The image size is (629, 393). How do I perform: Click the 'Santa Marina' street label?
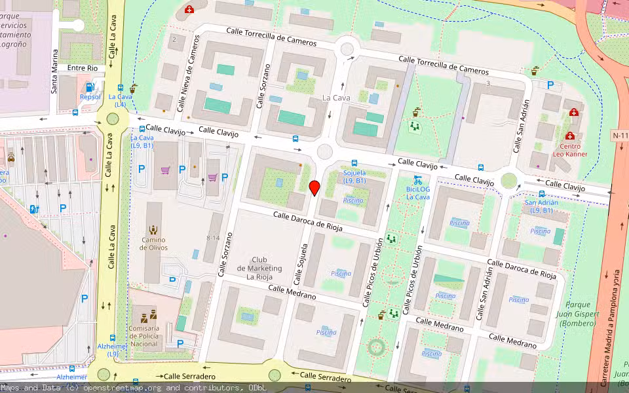point(54,71)
